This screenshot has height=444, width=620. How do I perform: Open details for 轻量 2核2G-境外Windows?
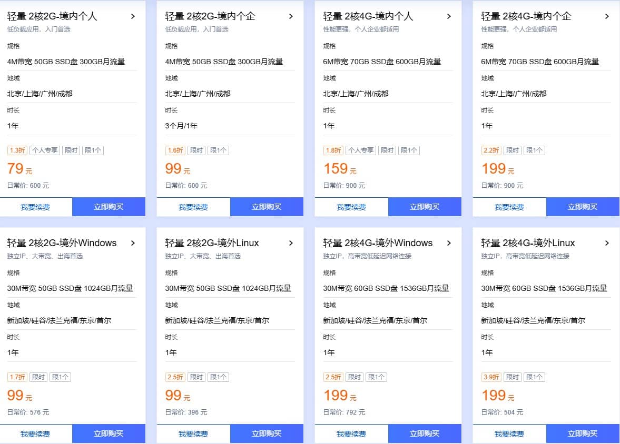[133, 243]
